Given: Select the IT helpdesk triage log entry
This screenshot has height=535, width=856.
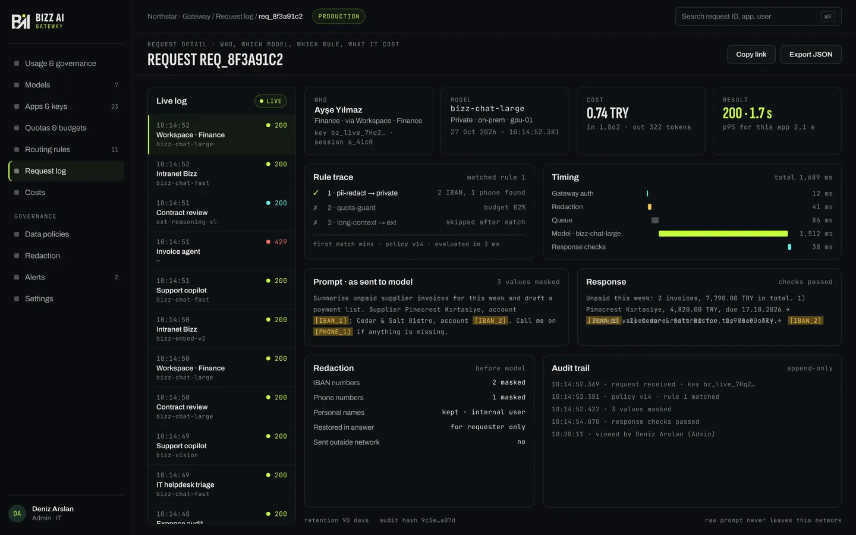Looking at the screenshot, I should (x=222, y=484).
